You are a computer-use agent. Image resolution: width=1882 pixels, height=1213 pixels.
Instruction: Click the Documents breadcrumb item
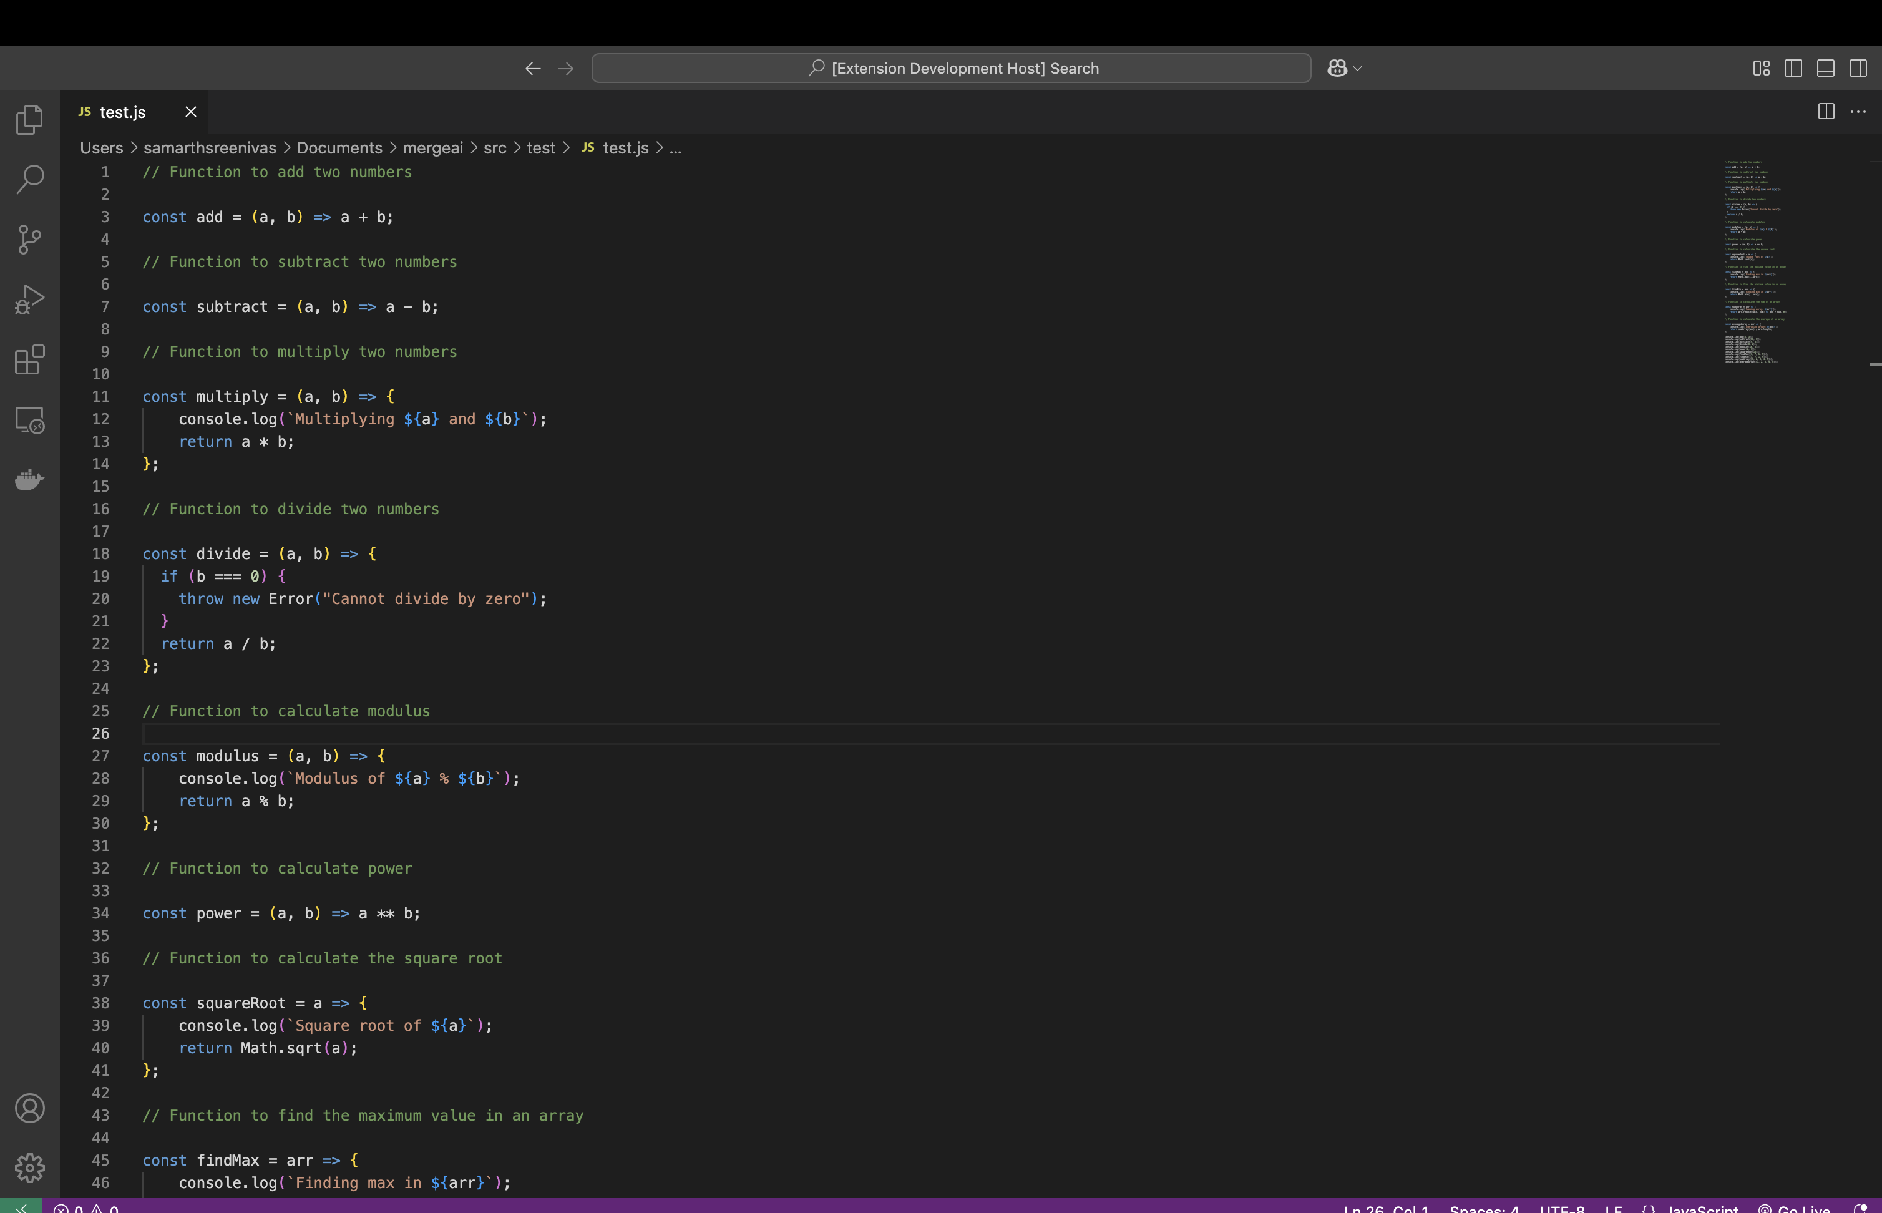339,148
